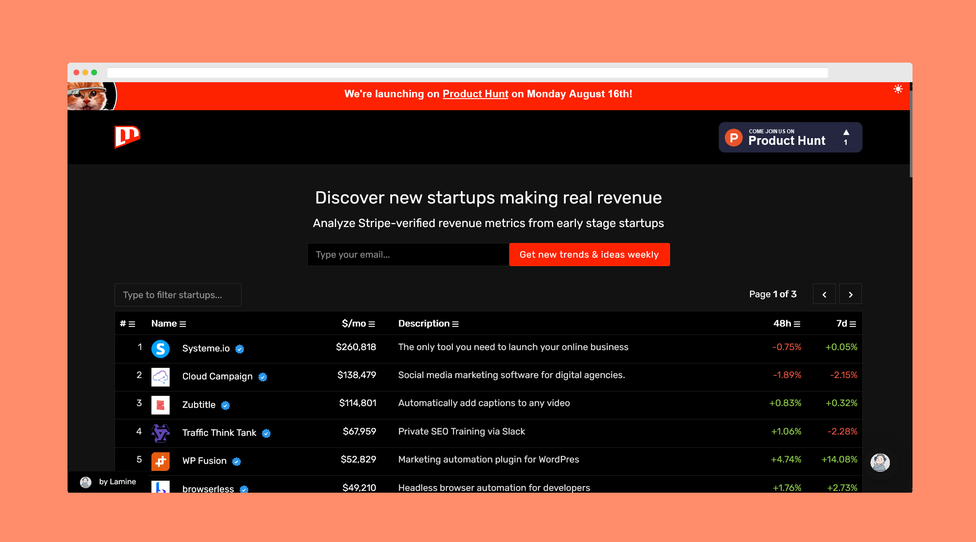
Task: Open the Name column sort menu
Action: point(183,323)
